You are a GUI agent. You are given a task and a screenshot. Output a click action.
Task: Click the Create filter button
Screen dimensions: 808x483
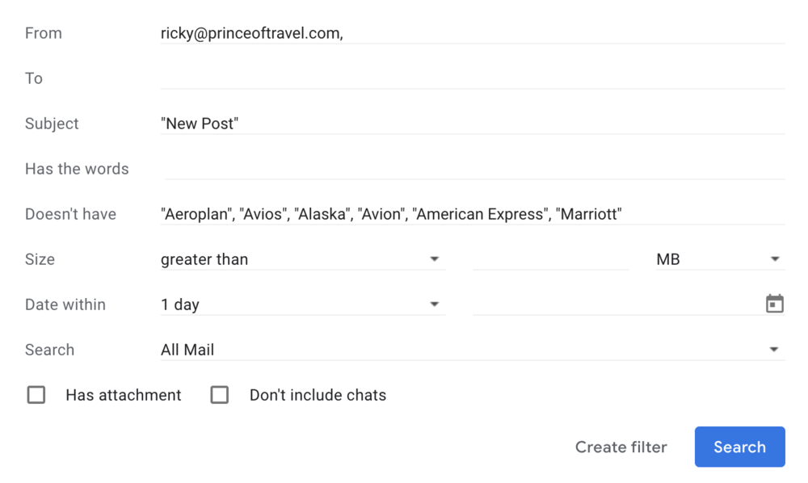click(x=621, y=447)
